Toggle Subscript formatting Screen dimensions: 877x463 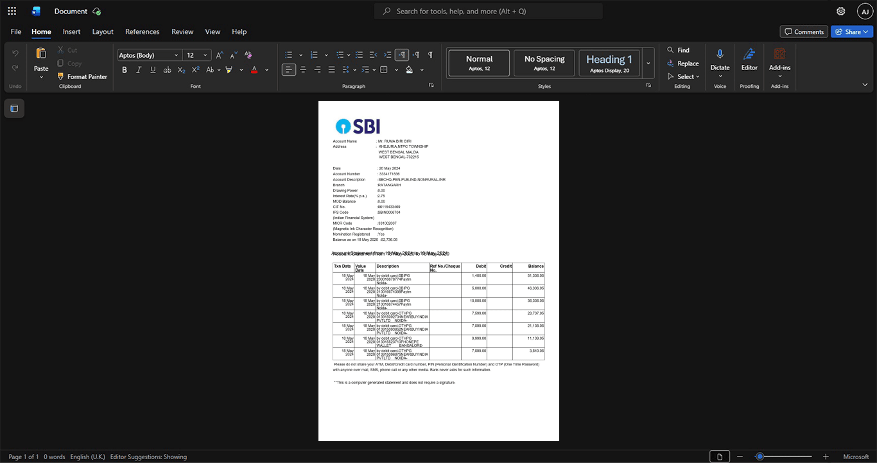point(181,69)
